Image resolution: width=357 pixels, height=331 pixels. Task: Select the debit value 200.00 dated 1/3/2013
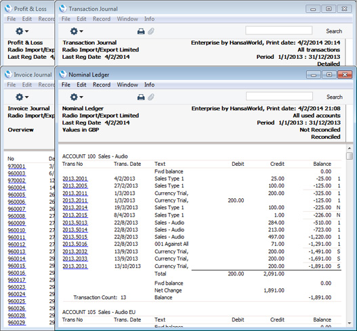[x=236, y=200]
